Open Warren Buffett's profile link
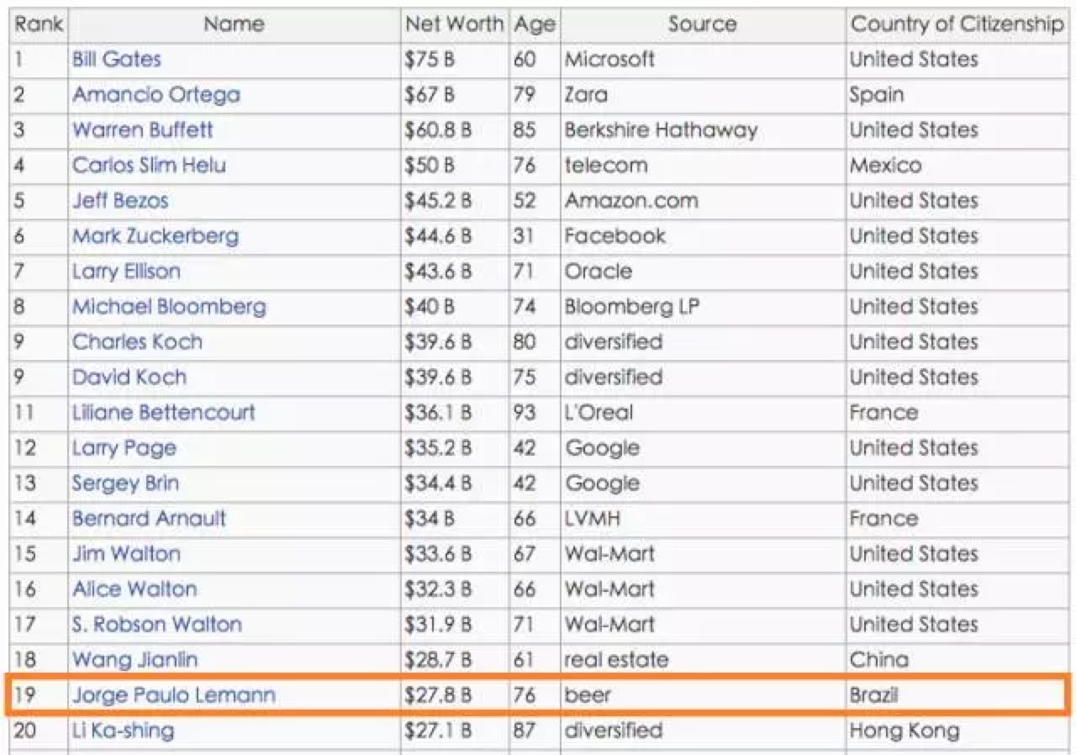The height and width of the screenshot is (755, 1076). [142, 130]
